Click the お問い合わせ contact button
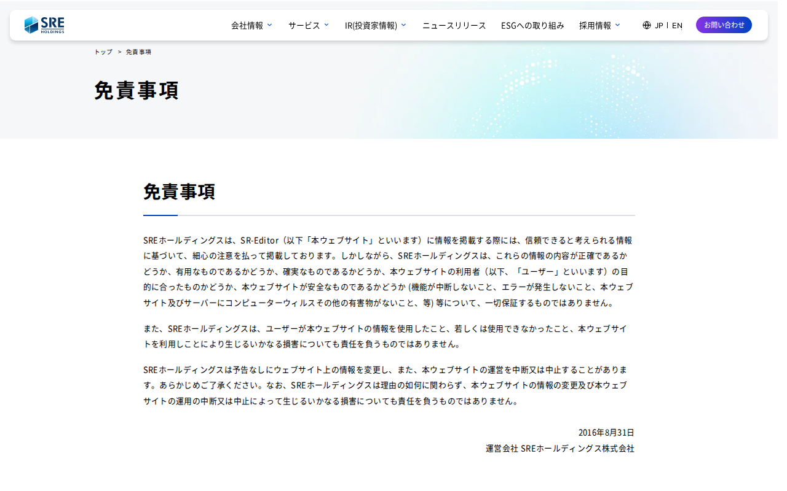 (724, 25)
